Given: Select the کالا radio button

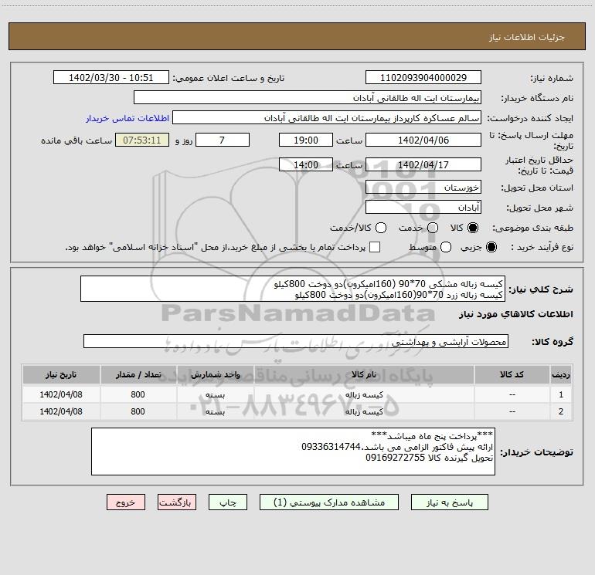Looking at the screenshot, I should (x=473, y=228).
